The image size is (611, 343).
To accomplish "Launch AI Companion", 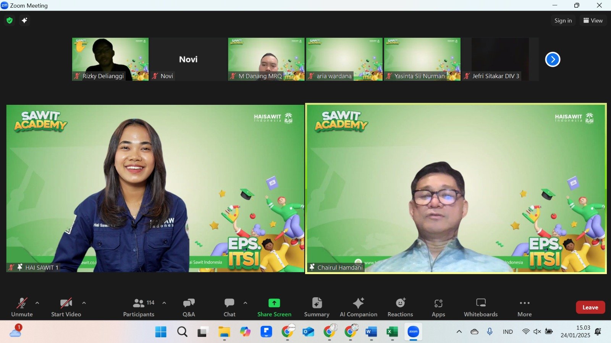I will pos(359,307).
